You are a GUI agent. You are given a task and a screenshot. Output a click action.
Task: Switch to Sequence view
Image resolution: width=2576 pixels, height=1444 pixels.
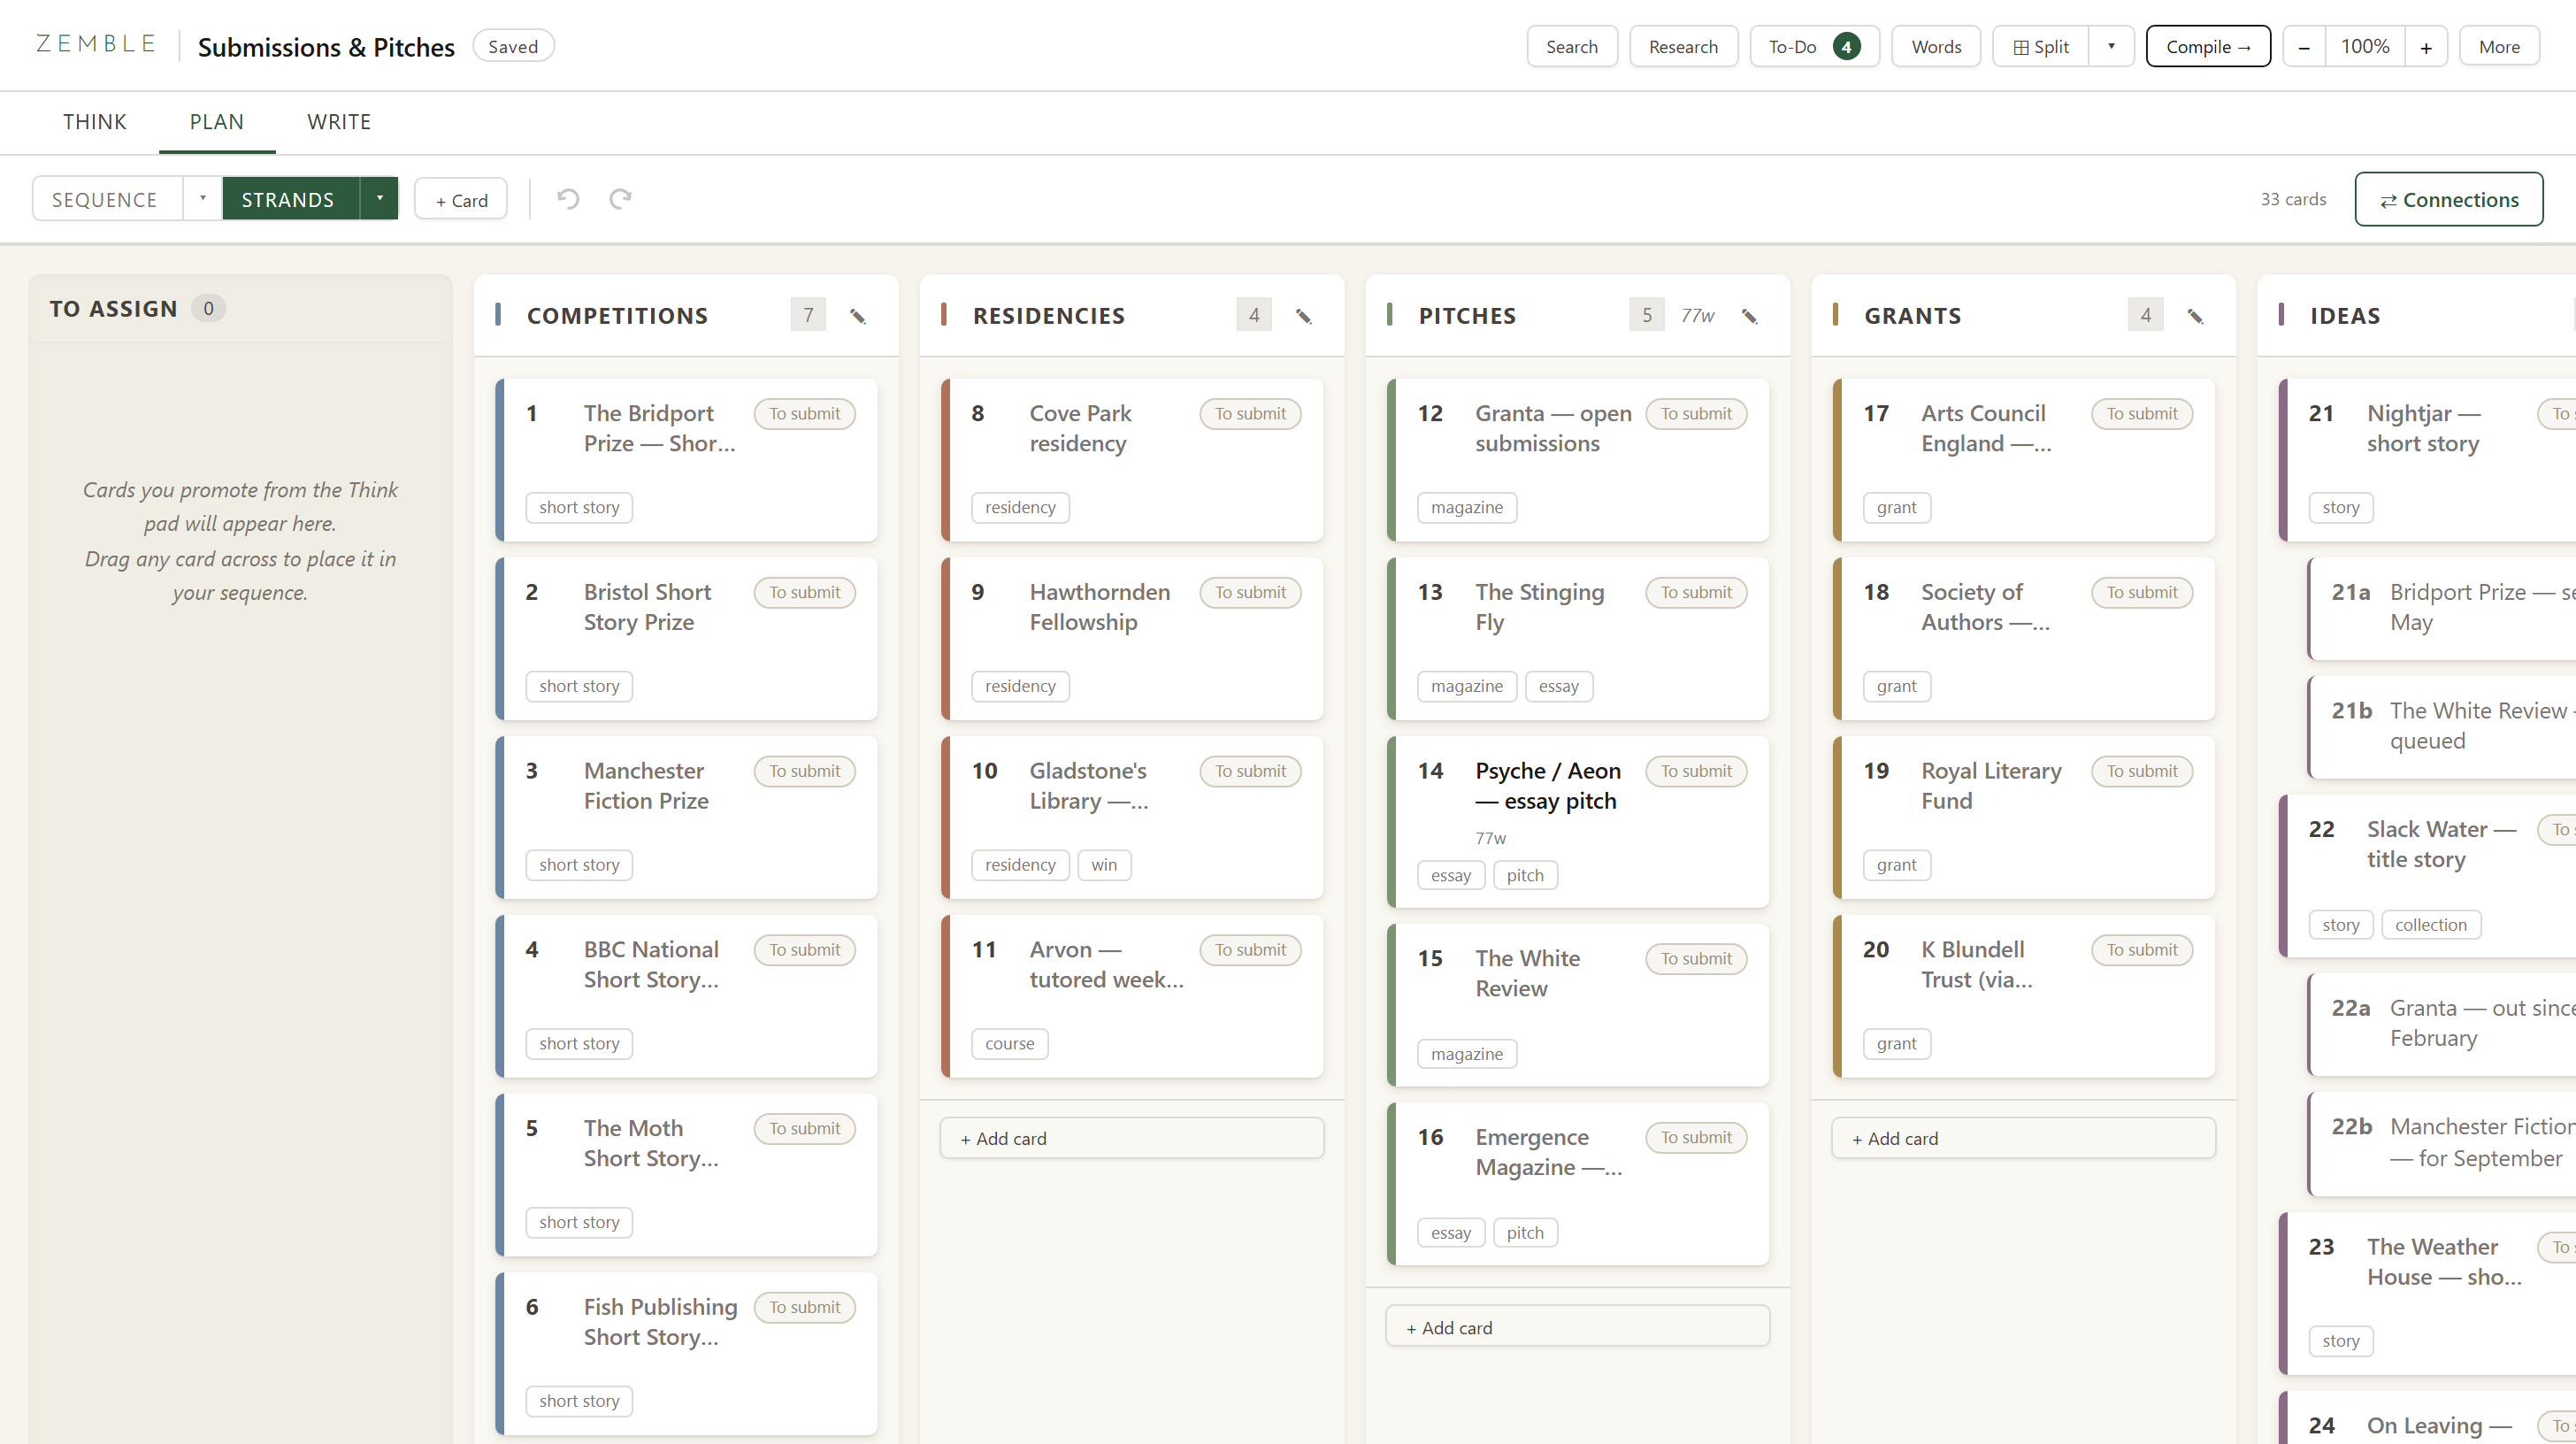[107, 198]
